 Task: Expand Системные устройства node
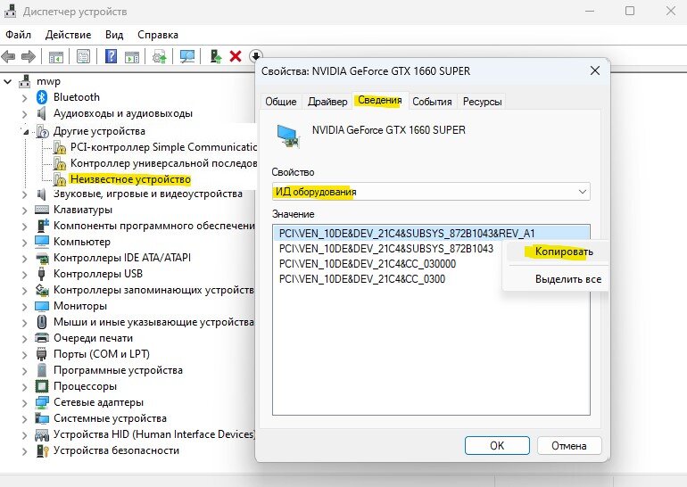25,419
